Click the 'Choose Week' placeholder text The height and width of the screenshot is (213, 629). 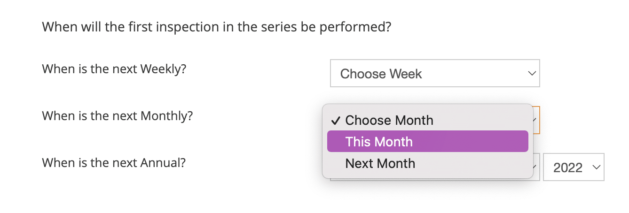point(381,74)
